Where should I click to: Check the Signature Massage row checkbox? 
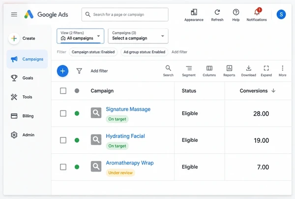click(63, 113)
